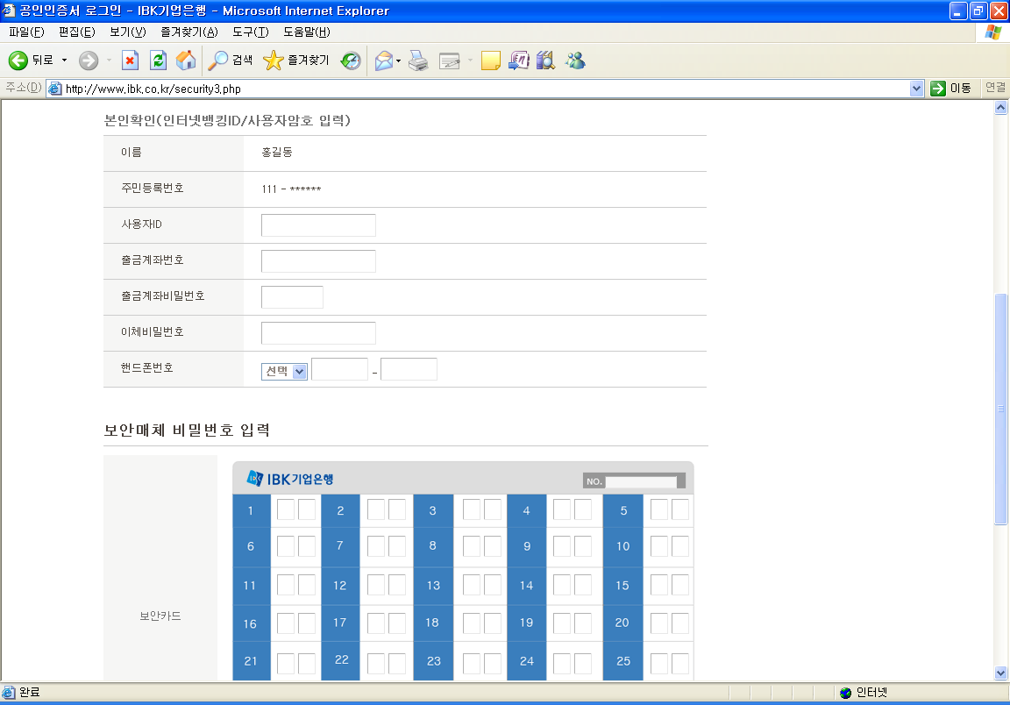This screenshot has width=1010, height=705.
Task: Click first input box for card number 19
Action: point(562,623)
